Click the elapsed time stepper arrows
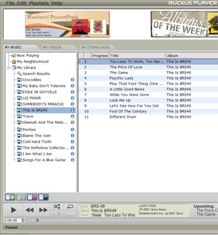This screenshot has height=235, width=218. point(23,220)
